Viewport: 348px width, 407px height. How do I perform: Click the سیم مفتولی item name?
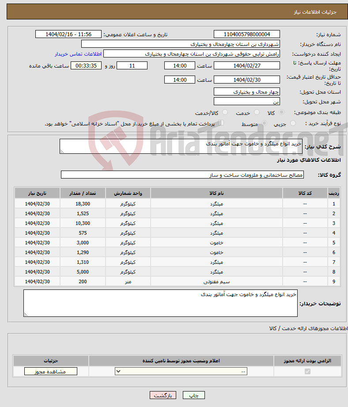[216, 281]
